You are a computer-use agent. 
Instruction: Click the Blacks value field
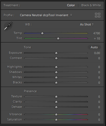coord(99,83)
